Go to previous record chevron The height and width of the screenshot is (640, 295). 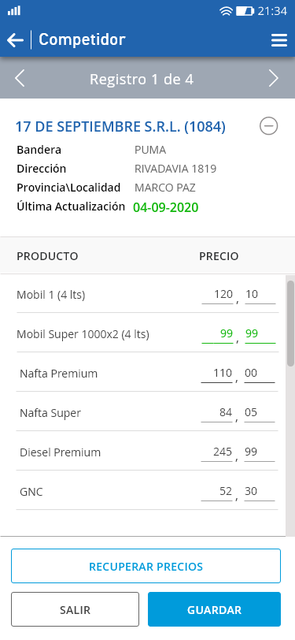pyautogui.click(x=20, y=78)
